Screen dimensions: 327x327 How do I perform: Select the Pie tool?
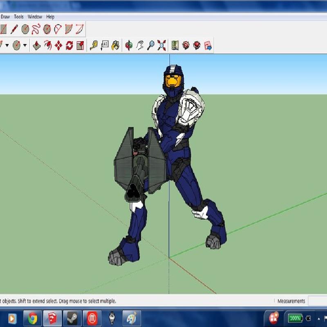[x=69, y=29]
